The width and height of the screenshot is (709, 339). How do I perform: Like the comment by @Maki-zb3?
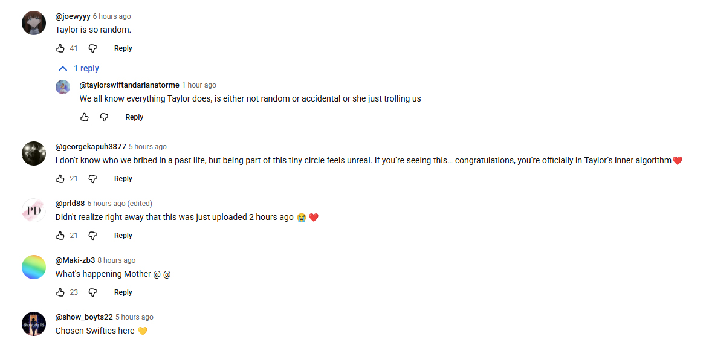tap(60, 292)
